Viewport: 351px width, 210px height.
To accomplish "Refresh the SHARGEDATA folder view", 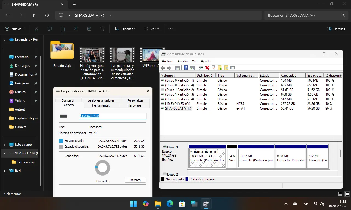I will (47, 15).
